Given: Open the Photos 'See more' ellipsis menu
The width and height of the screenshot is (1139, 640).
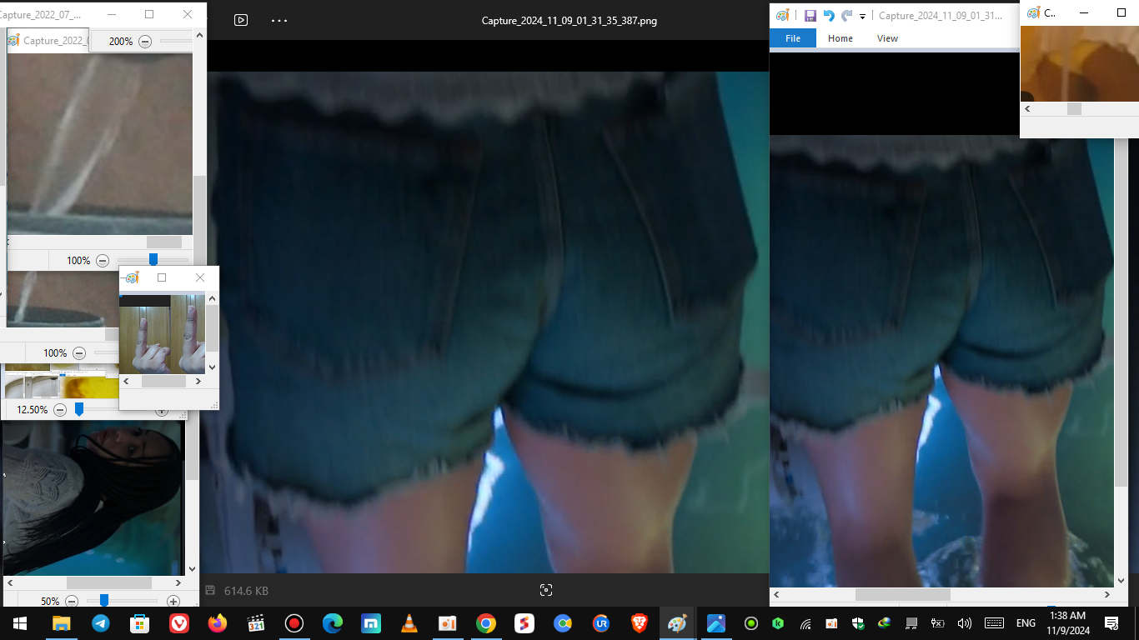Looking at the screenshot, I should (279, 20).
